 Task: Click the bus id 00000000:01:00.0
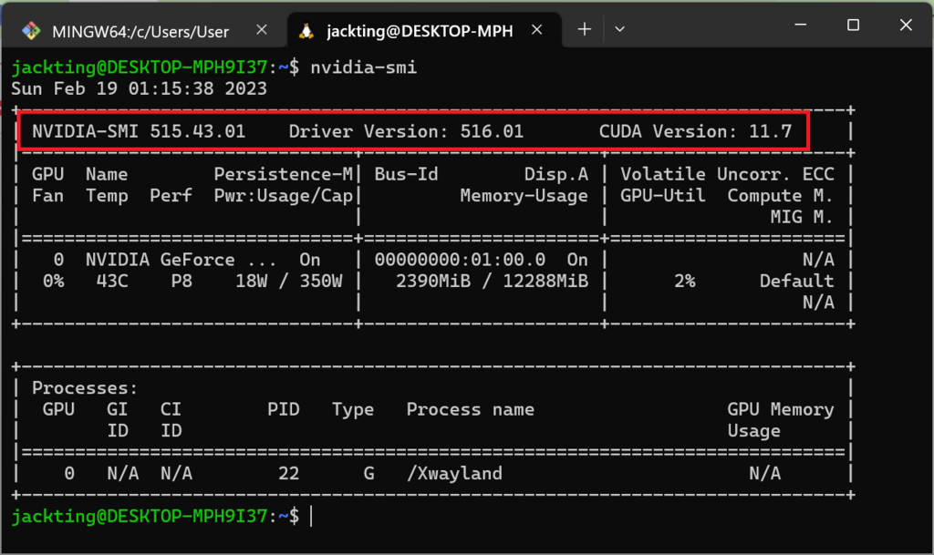pos(460,260)
